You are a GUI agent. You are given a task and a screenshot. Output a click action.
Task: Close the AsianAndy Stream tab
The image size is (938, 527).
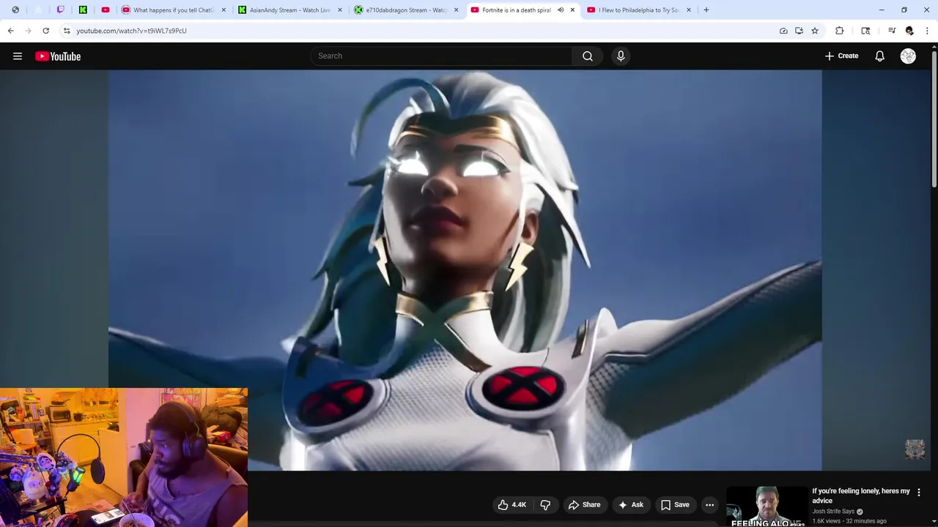point(340,10)
